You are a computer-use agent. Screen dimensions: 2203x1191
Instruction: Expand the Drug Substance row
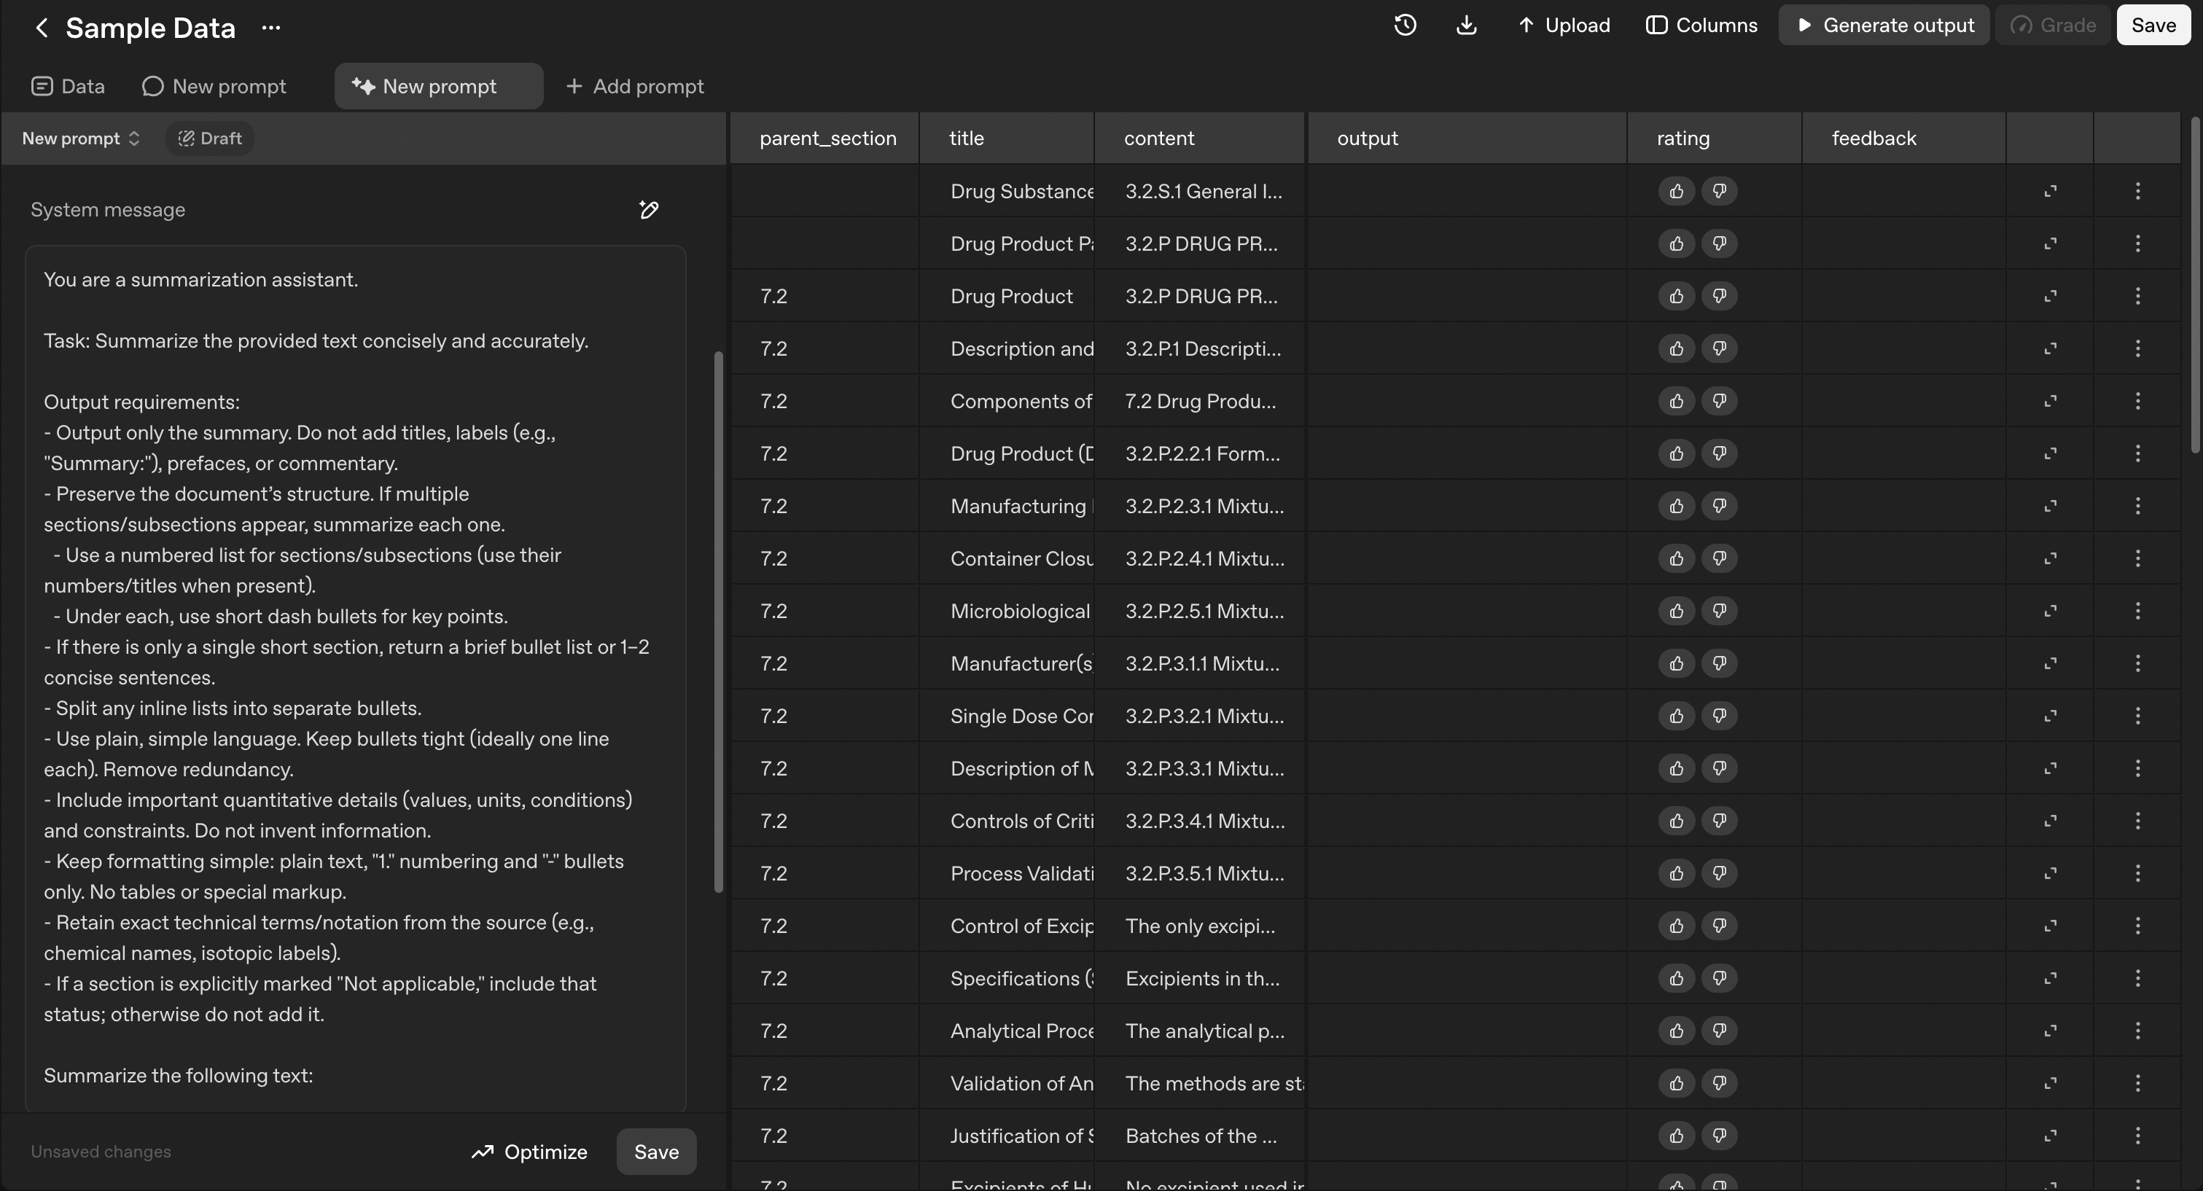[x=2050, y=192]
